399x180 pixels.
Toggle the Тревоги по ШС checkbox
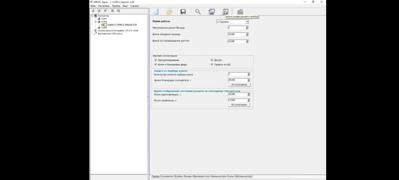coord(211,65)
